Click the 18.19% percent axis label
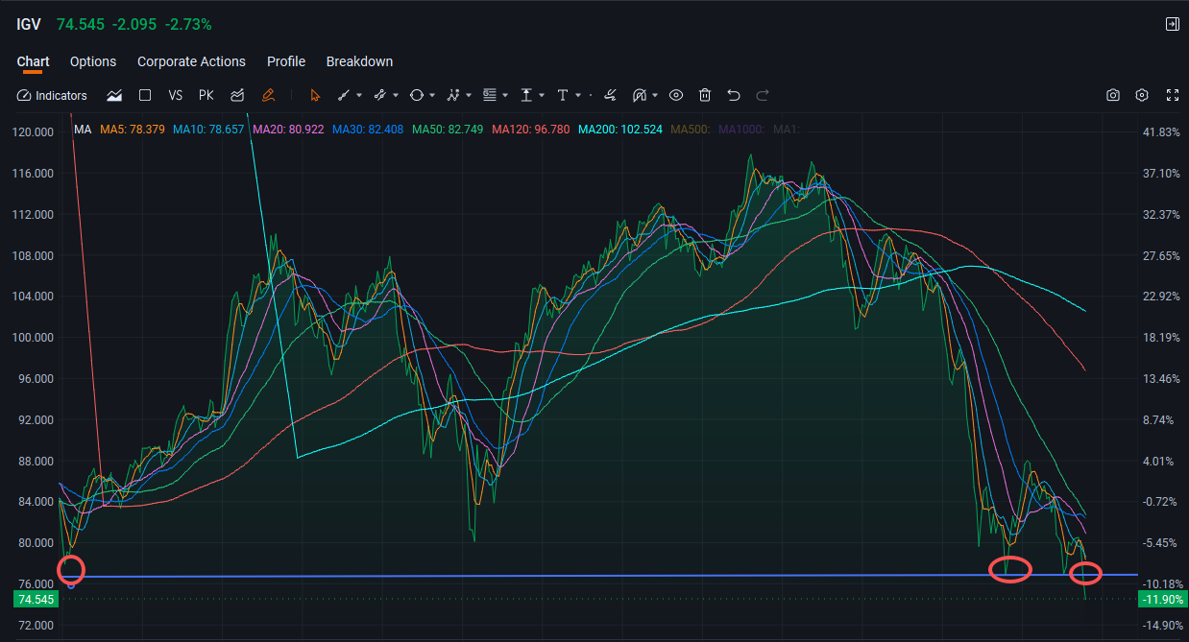This screenshot has width=1189, height=642. click(x=1159, y=338)
